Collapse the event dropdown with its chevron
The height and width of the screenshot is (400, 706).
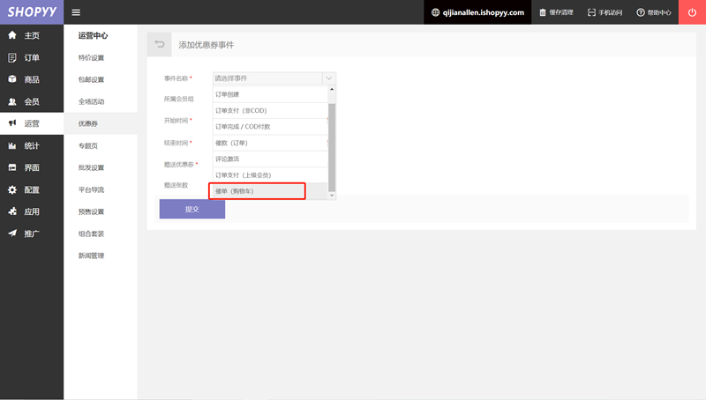click(329, 78)
